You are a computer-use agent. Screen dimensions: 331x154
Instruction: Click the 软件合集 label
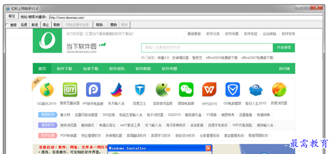point(48,136)
